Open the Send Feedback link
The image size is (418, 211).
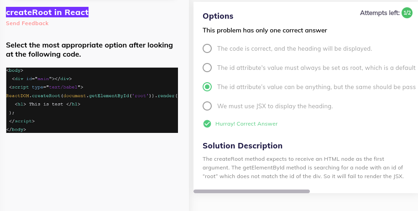tap(27, 23)
